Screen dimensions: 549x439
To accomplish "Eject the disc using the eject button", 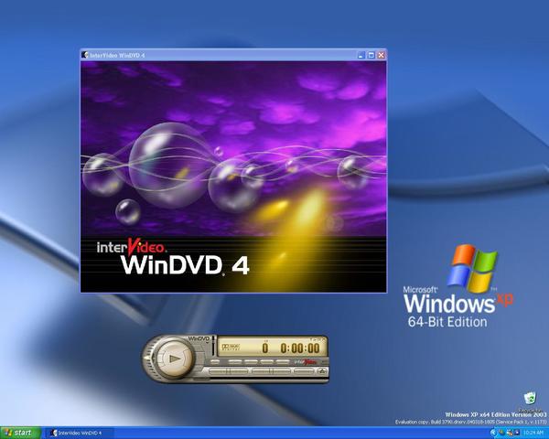I will tap(322, 370).
